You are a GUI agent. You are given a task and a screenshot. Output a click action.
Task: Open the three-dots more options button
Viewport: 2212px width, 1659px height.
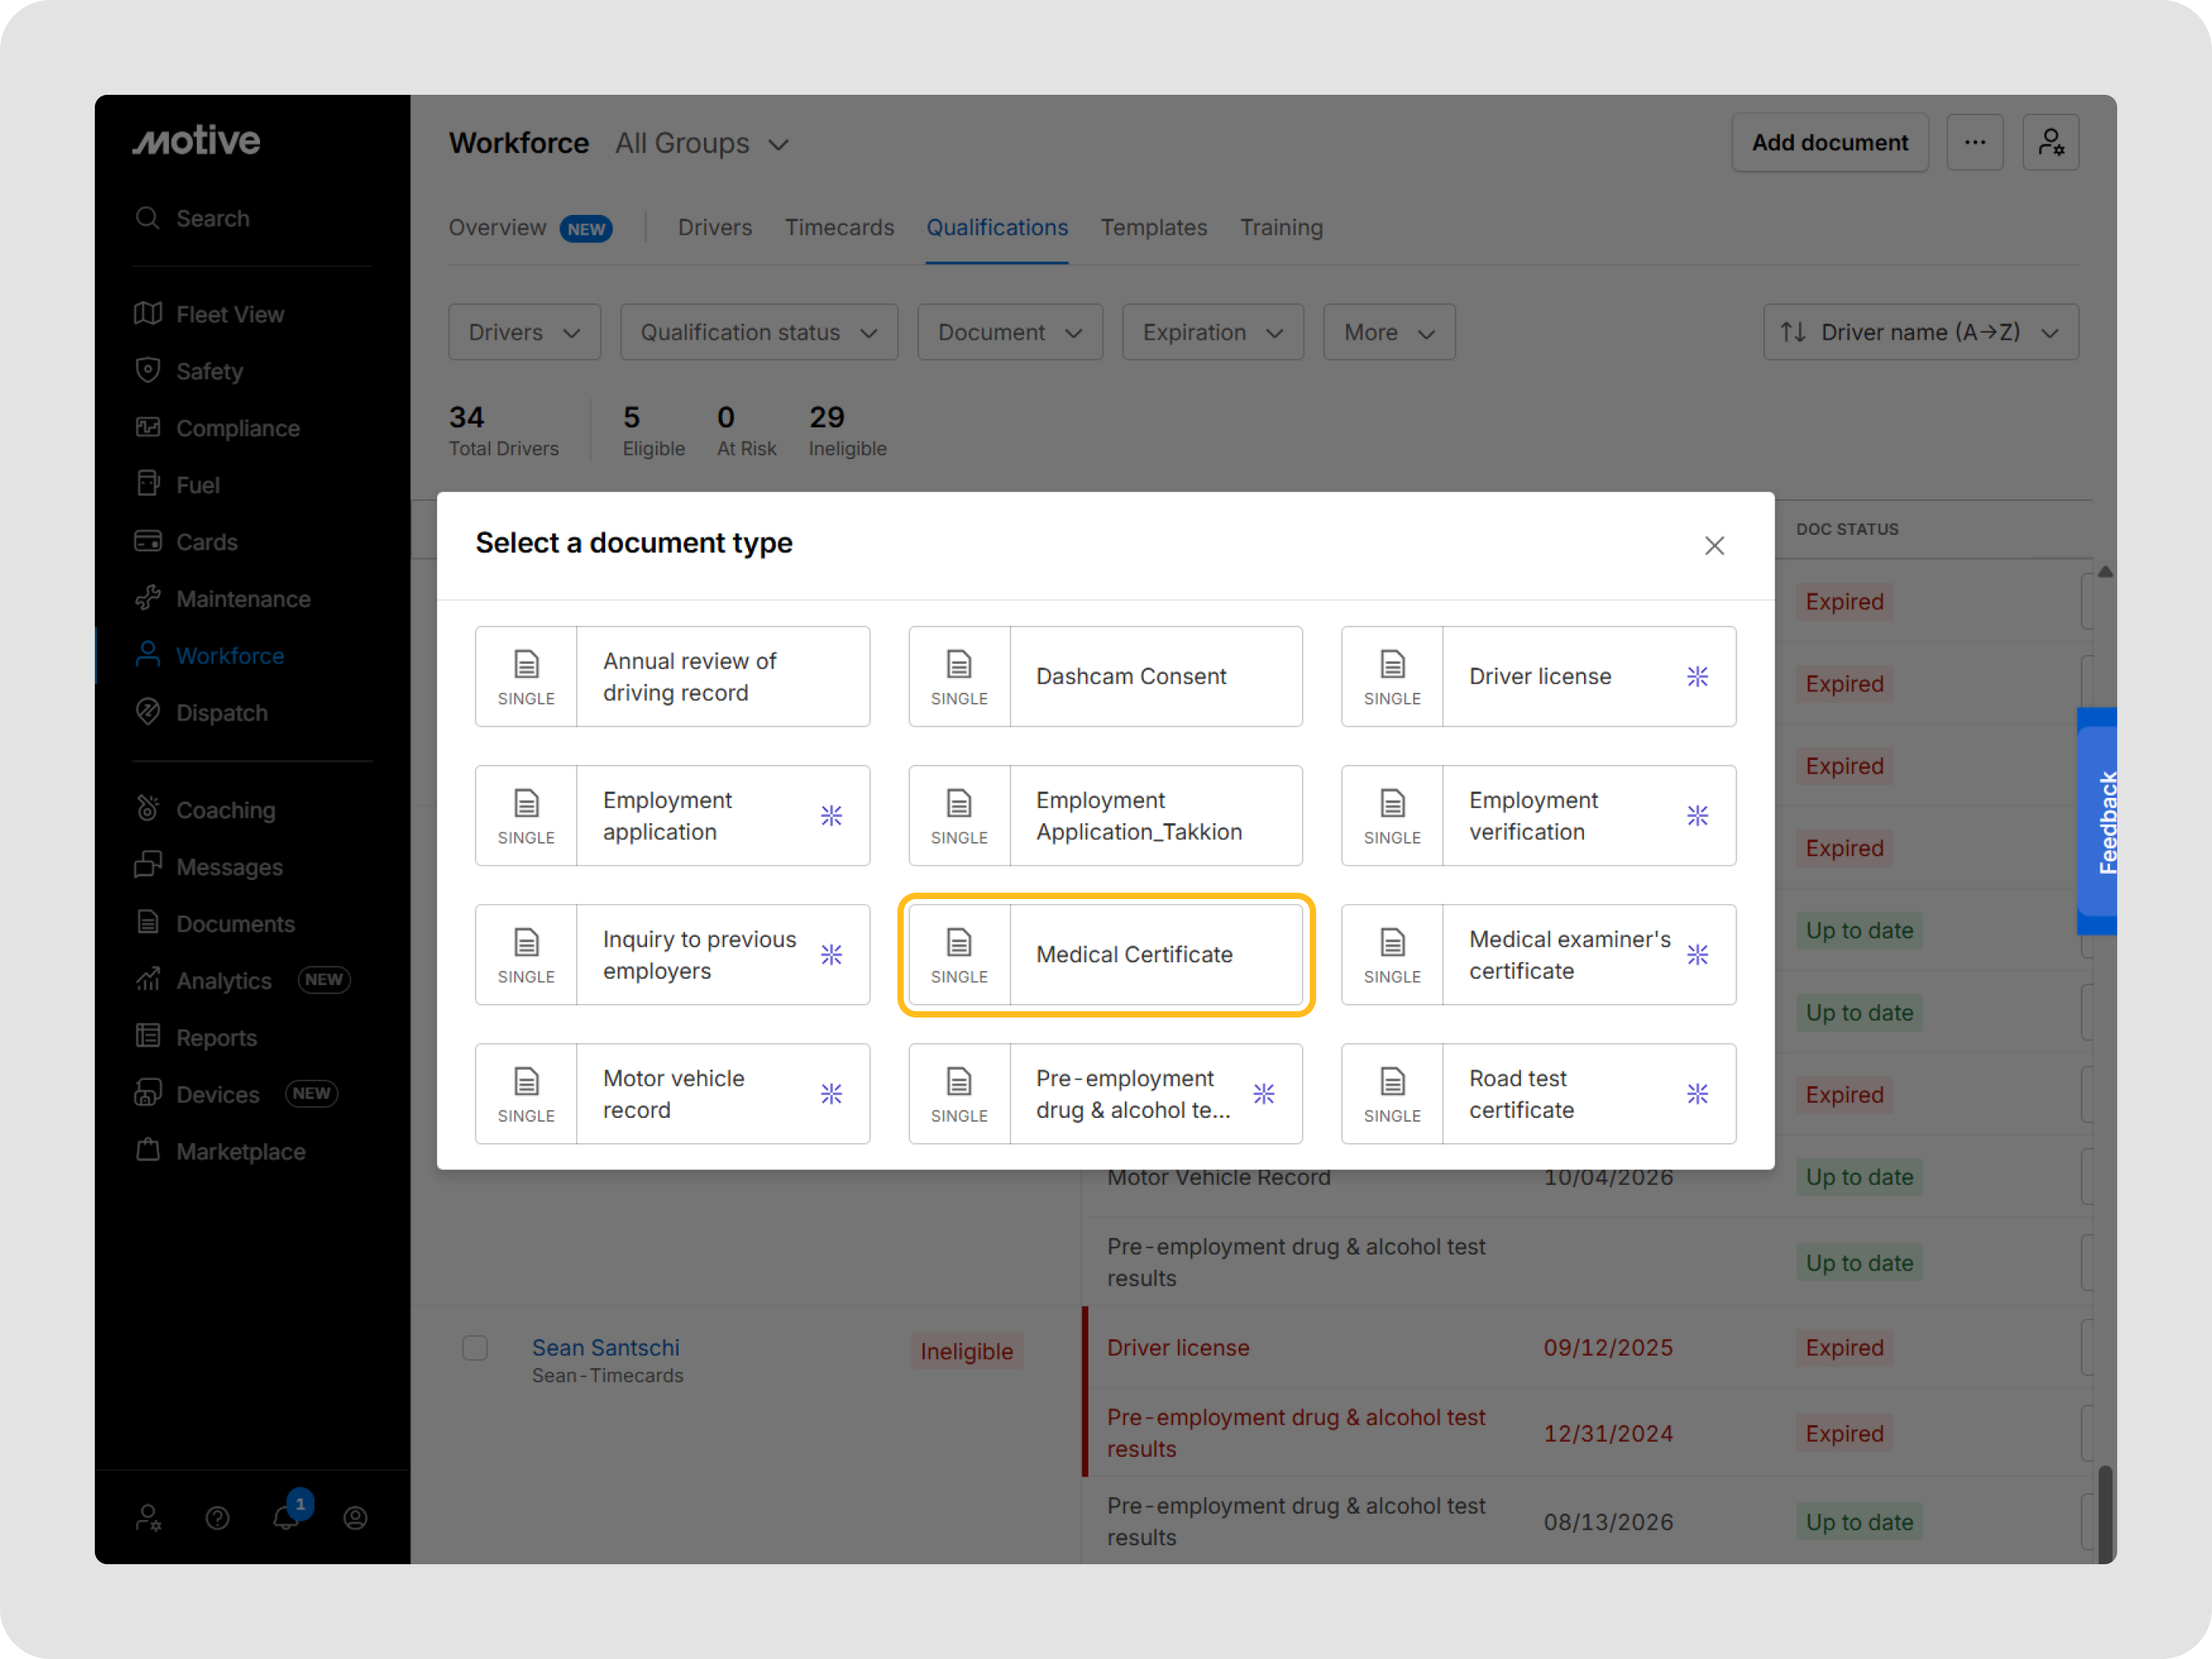pyautogui.click(x=1974, y=143)
